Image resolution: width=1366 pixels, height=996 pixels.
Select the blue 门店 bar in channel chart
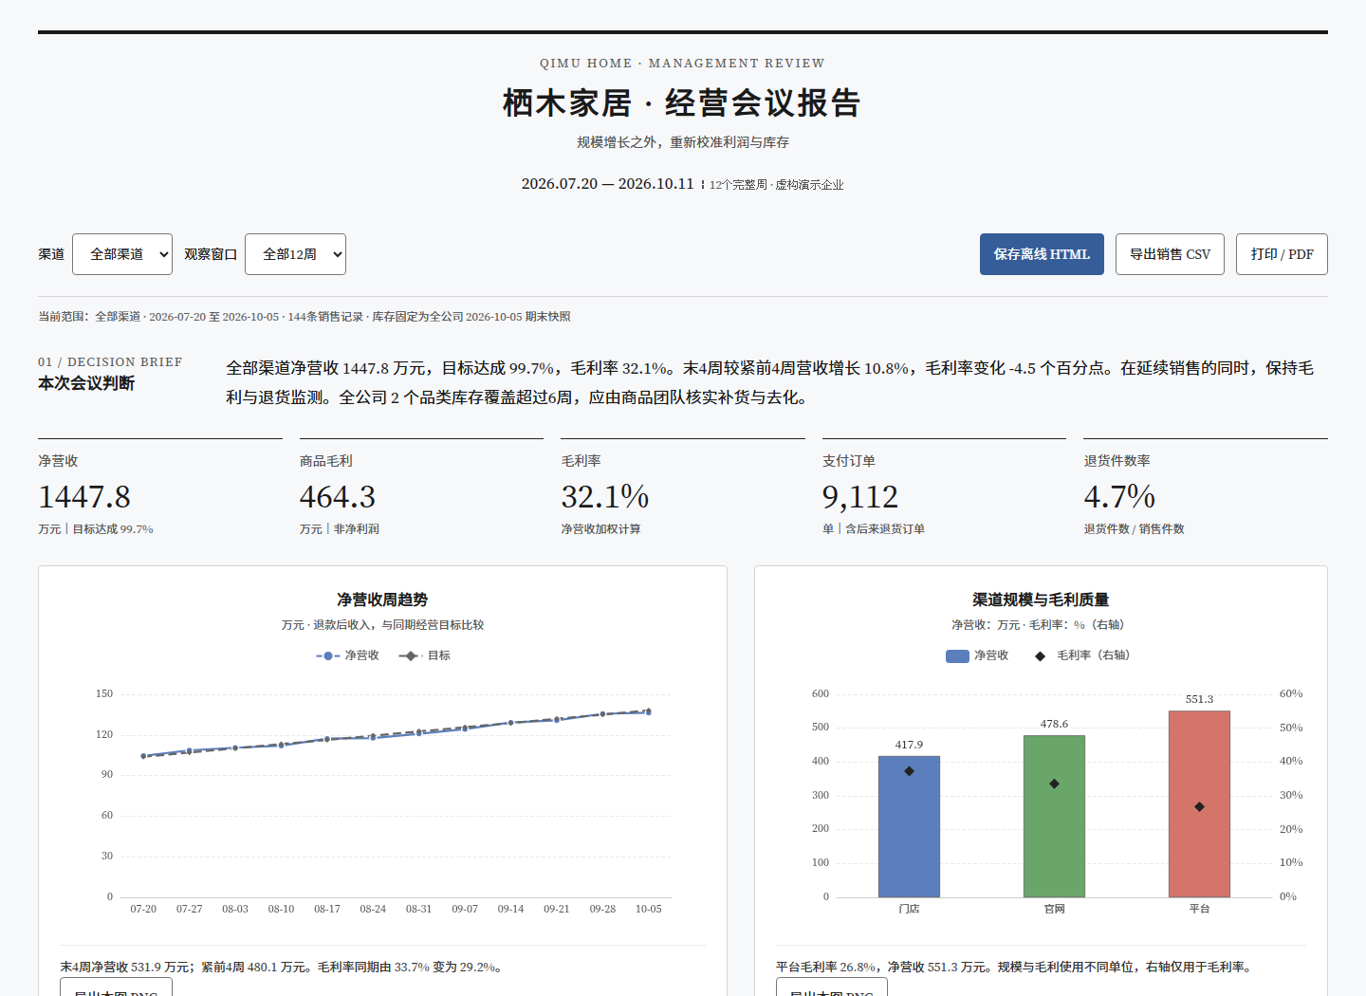point(909,826)
